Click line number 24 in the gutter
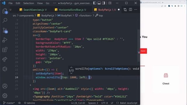 [x=17, y=77]
